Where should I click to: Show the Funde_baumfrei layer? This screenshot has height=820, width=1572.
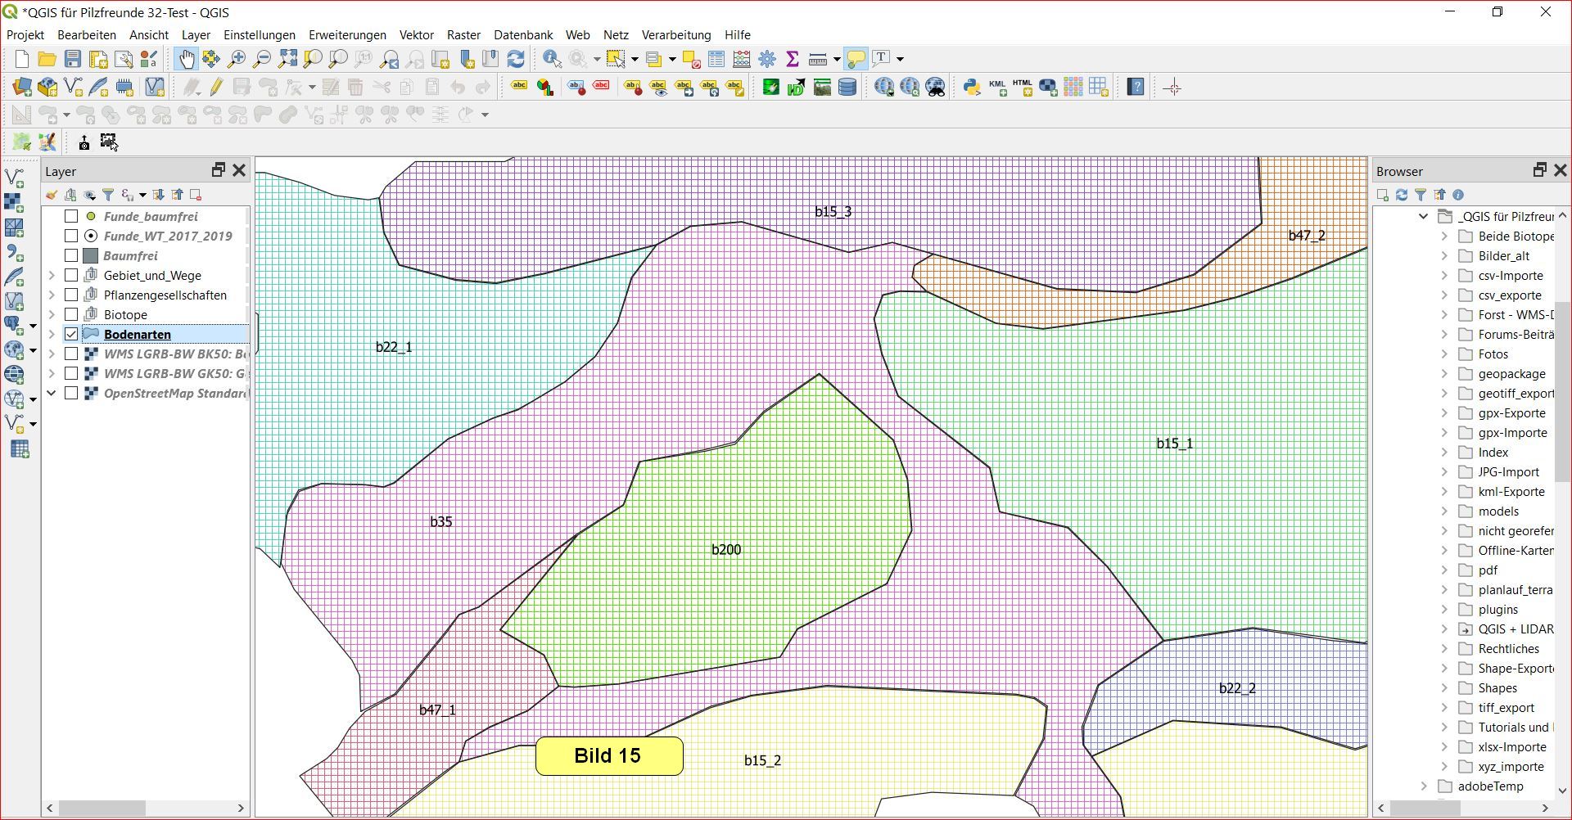pyautogui.click(x=71, y=216)
